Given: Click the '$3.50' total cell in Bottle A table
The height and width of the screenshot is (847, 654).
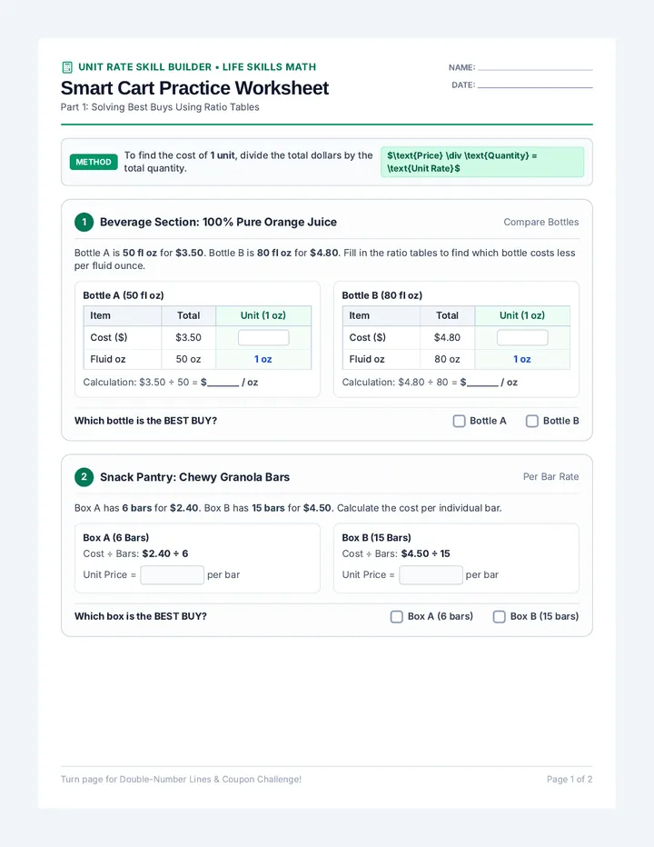Looking at the screenshot, I should tap(188, 337).
